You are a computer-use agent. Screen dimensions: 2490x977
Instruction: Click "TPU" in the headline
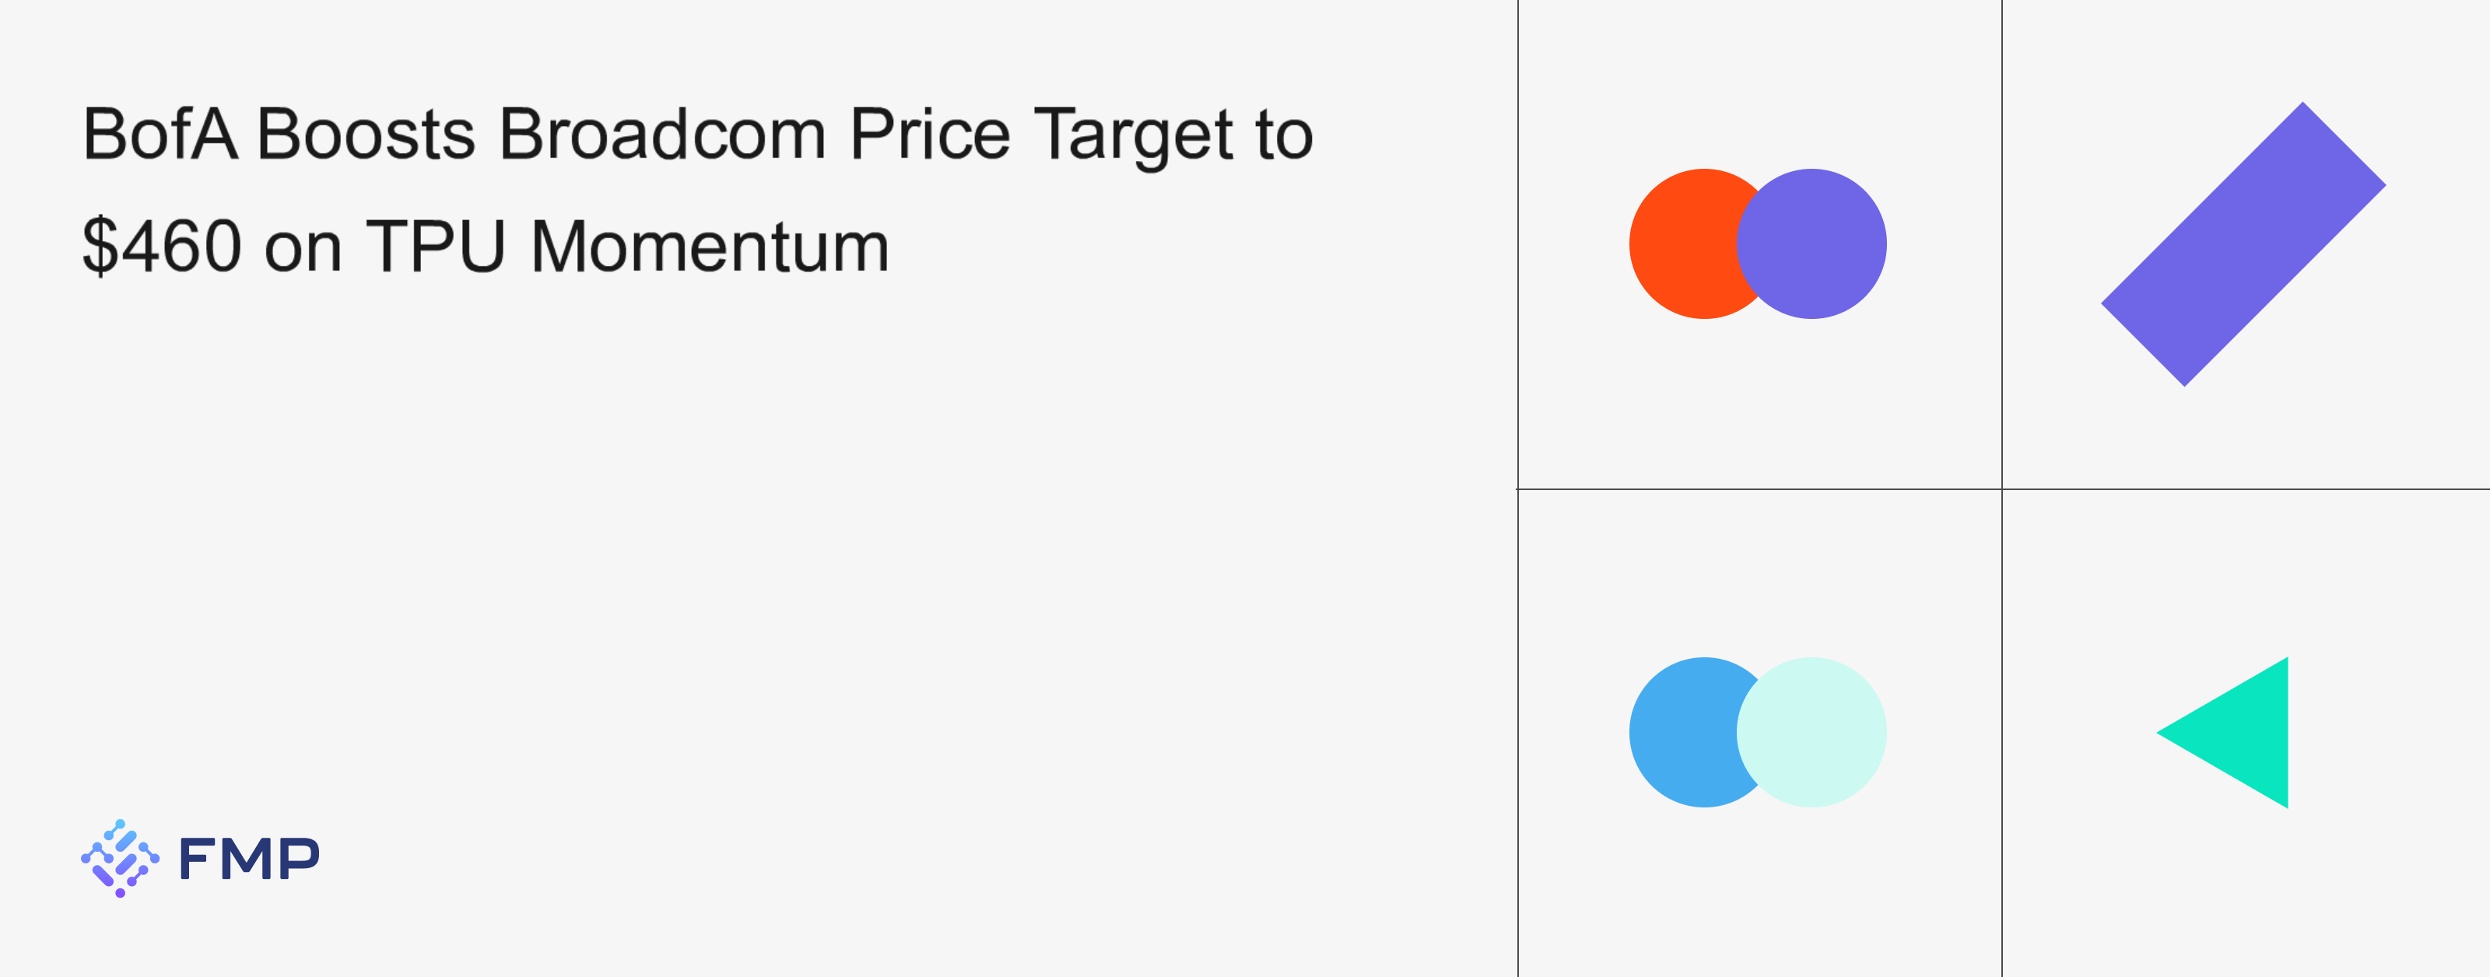(x=436, y=247)
